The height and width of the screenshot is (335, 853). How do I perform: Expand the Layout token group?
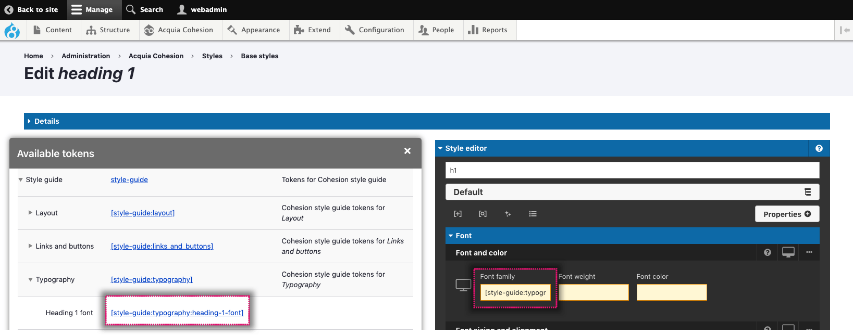pos(30,213)
